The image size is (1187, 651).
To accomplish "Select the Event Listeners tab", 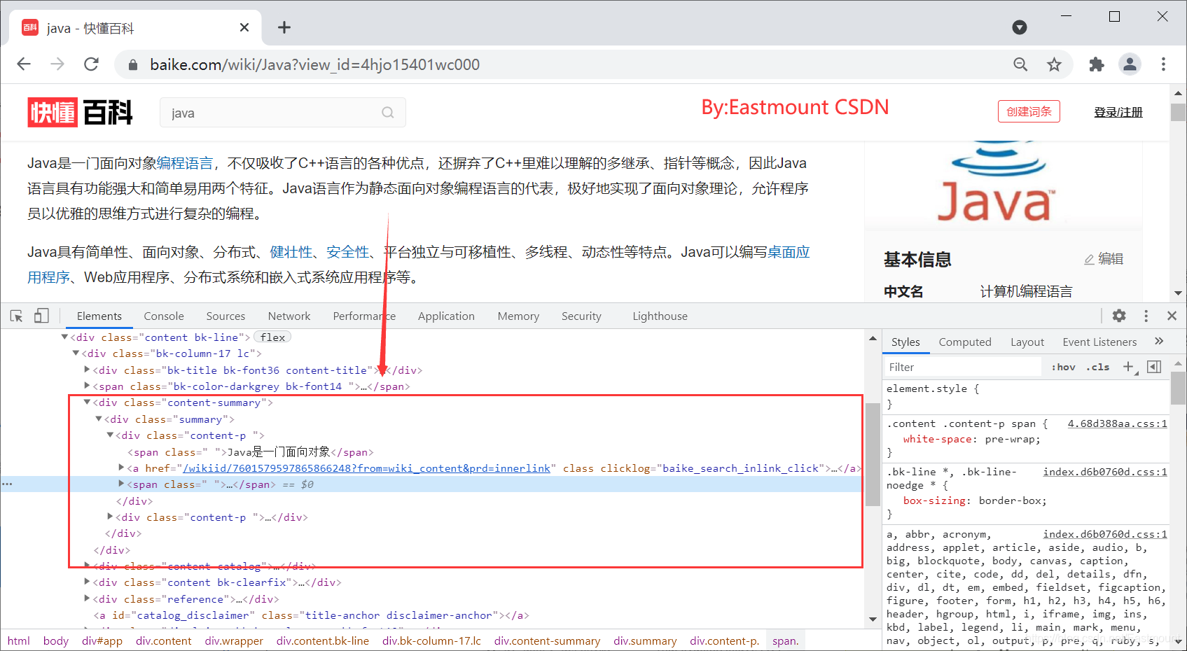I will 1099,342.
